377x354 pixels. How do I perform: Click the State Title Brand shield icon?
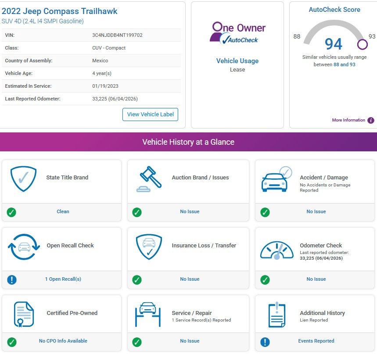coord(23,179)
